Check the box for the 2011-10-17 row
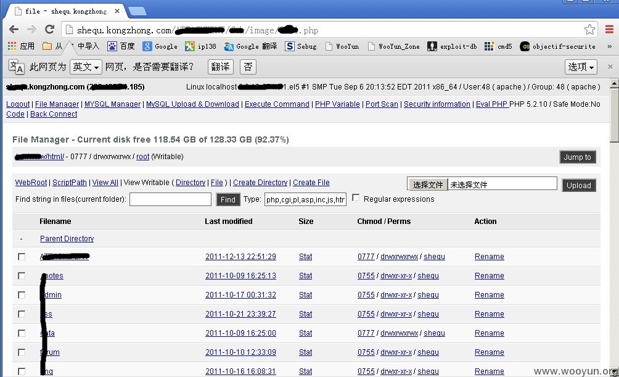 [22, 295]
